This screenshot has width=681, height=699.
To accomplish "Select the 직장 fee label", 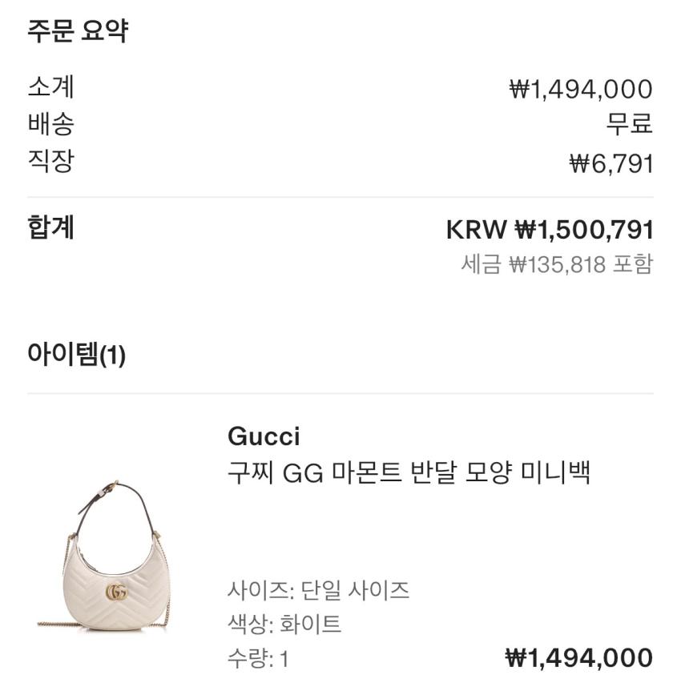I will pos(50,162).
